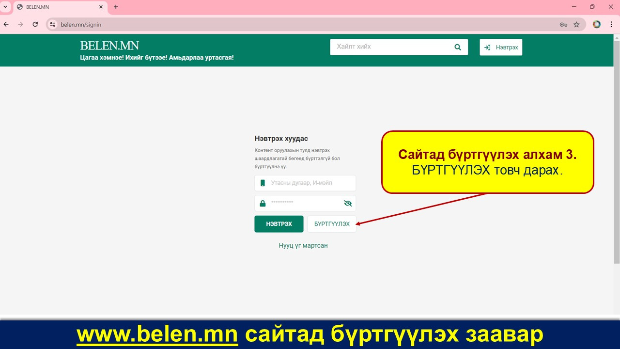This screenshot has width=620, height=349.
Task: Select the BELEN.MN browser tab
Action: (59, 7)
